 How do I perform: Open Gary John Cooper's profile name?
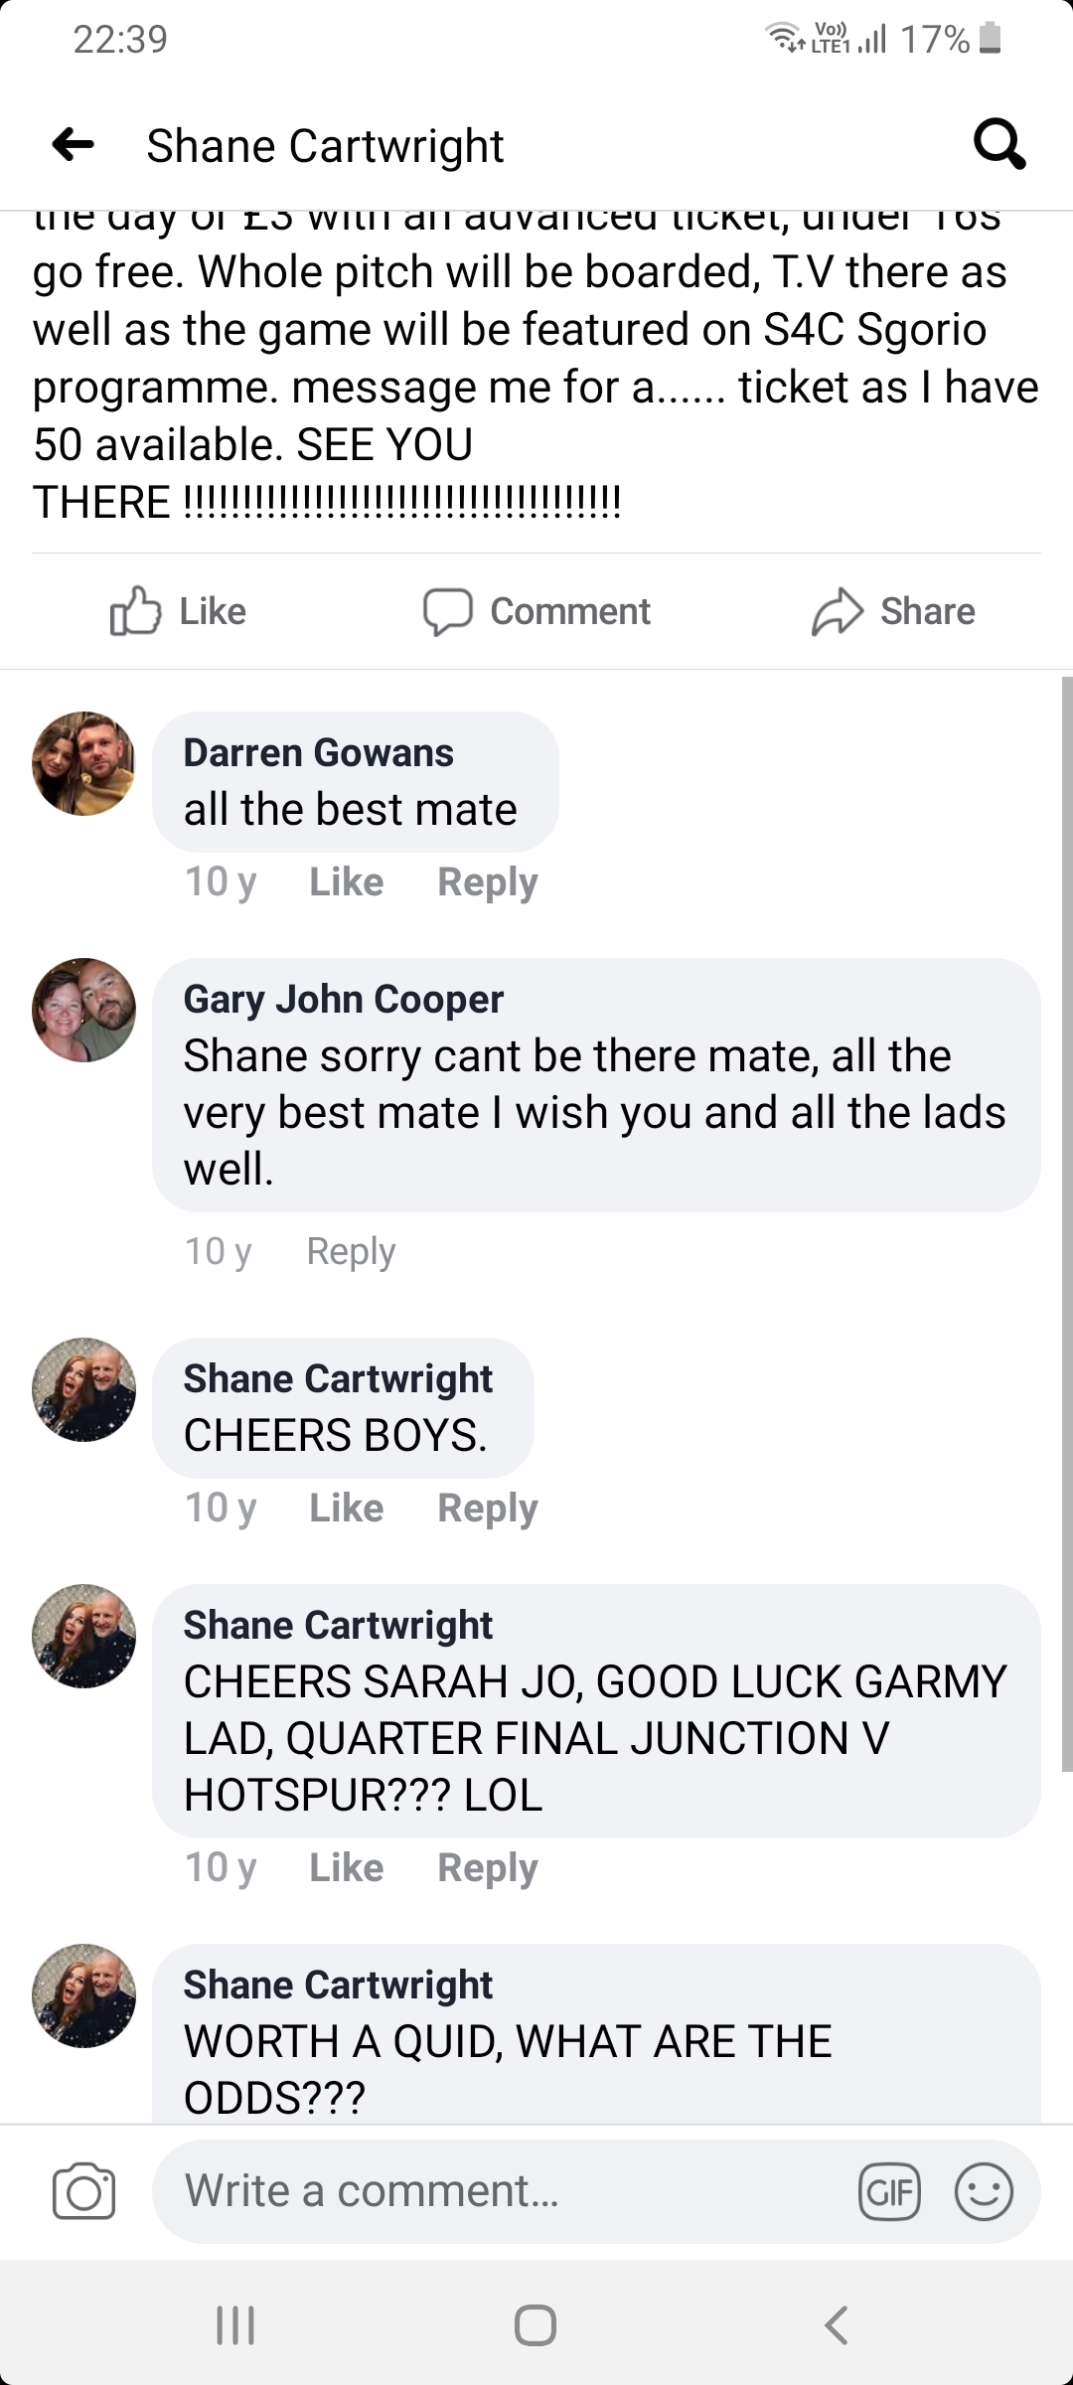click(x=343, y=999)
